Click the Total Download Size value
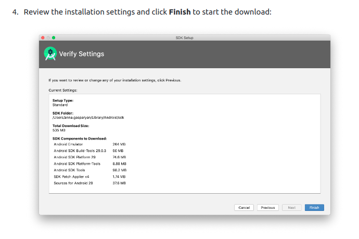 pyautogui.click(x=59, y=130)
